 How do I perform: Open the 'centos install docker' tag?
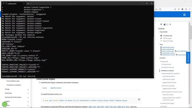coord(168,49)
